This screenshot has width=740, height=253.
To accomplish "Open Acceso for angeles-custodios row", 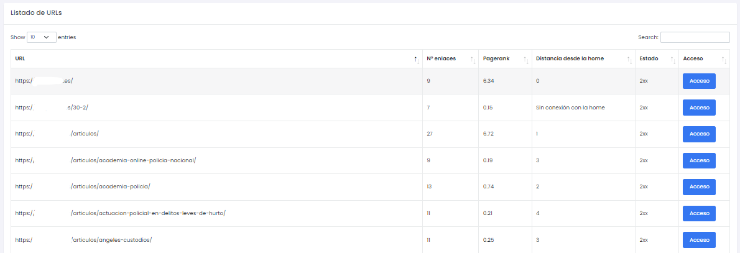I will point(699,240).
